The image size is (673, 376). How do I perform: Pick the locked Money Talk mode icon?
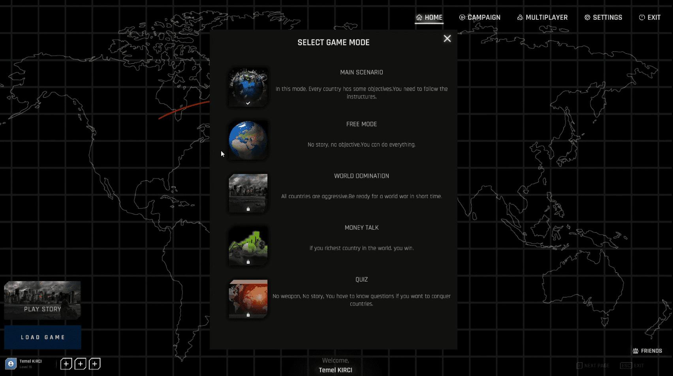click(x=248, y=246)
